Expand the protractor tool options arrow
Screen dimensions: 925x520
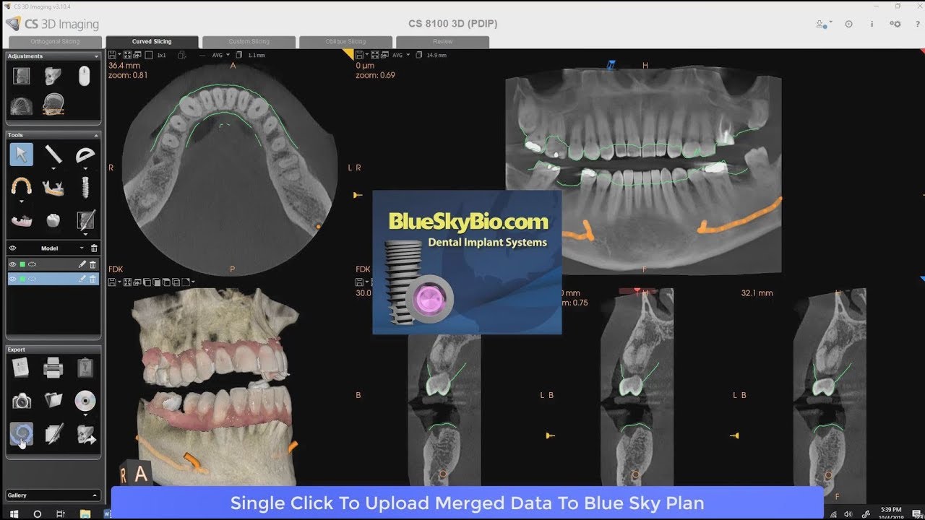[85, 169]
